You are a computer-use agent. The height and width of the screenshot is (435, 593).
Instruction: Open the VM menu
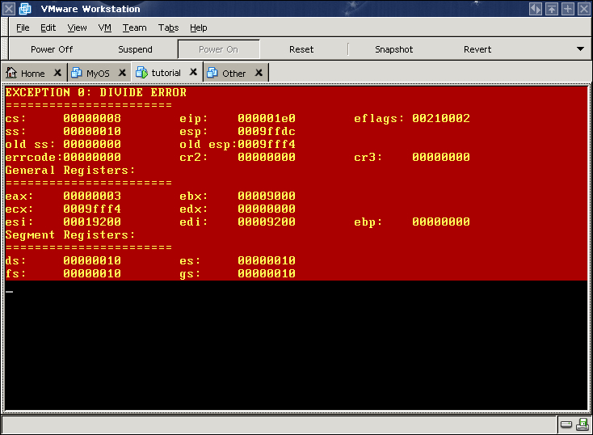pos(105,27)
